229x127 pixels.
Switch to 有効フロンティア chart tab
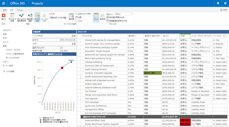click(39, 54)
